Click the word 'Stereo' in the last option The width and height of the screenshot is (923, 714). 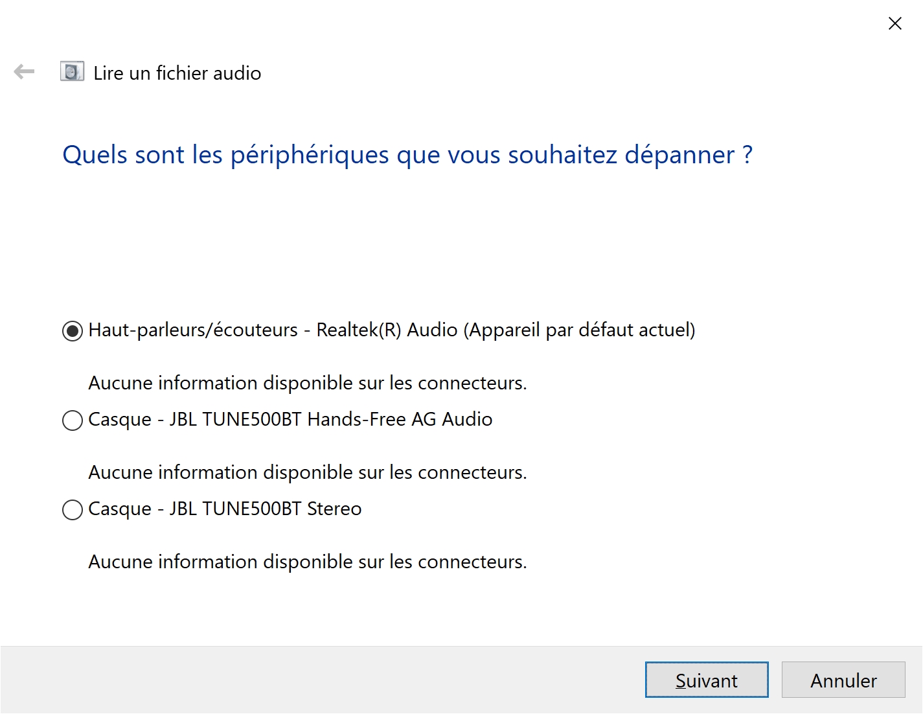[x=334, y=509]
